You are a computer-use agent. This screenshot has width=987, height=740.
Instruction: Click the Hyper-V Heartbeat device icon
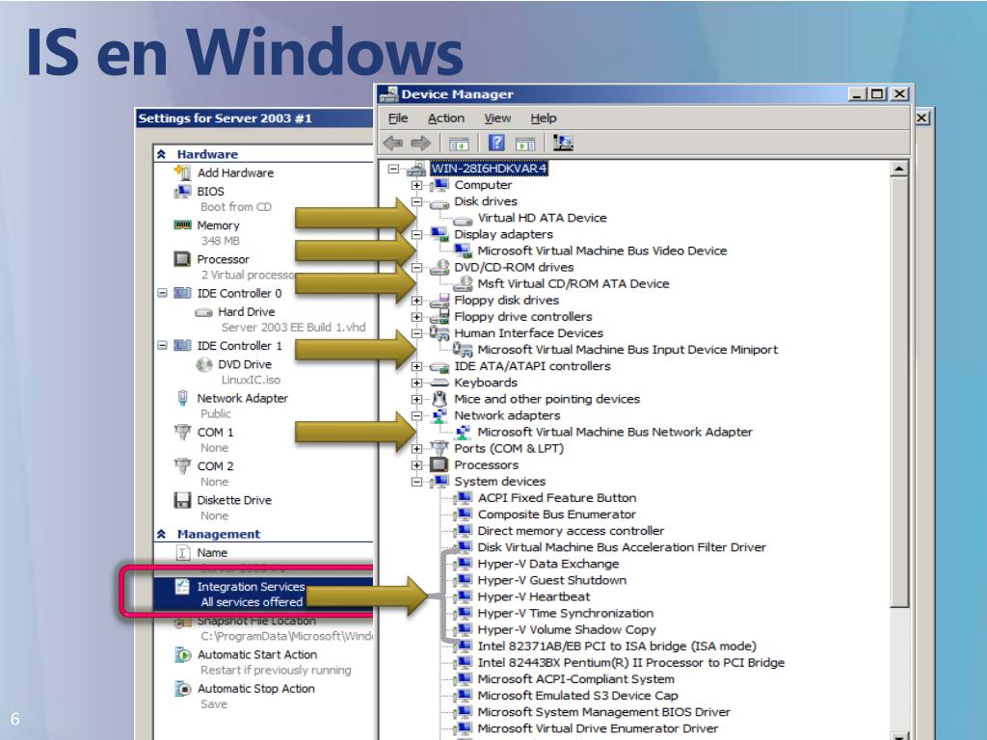click(x=464, y=595)
